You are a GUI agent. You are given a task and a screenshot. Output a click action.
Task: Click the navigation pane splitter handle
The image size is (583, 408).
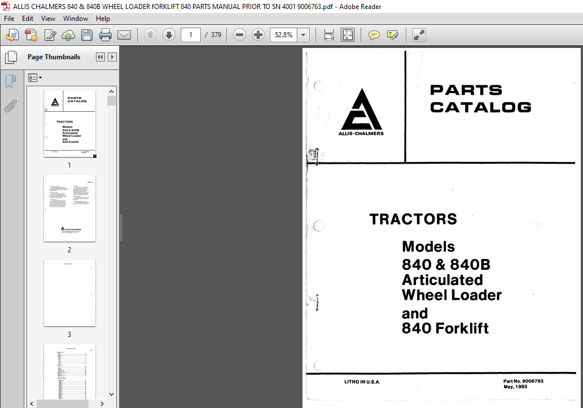[121, 227]
